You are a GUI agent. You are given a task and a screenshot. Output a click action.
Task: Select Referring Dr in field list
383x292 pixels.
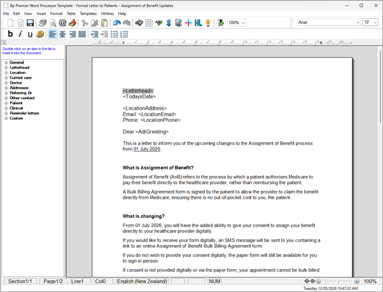21,93
